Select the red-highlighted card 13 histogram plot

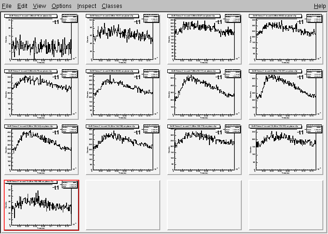tap(41, 205)
